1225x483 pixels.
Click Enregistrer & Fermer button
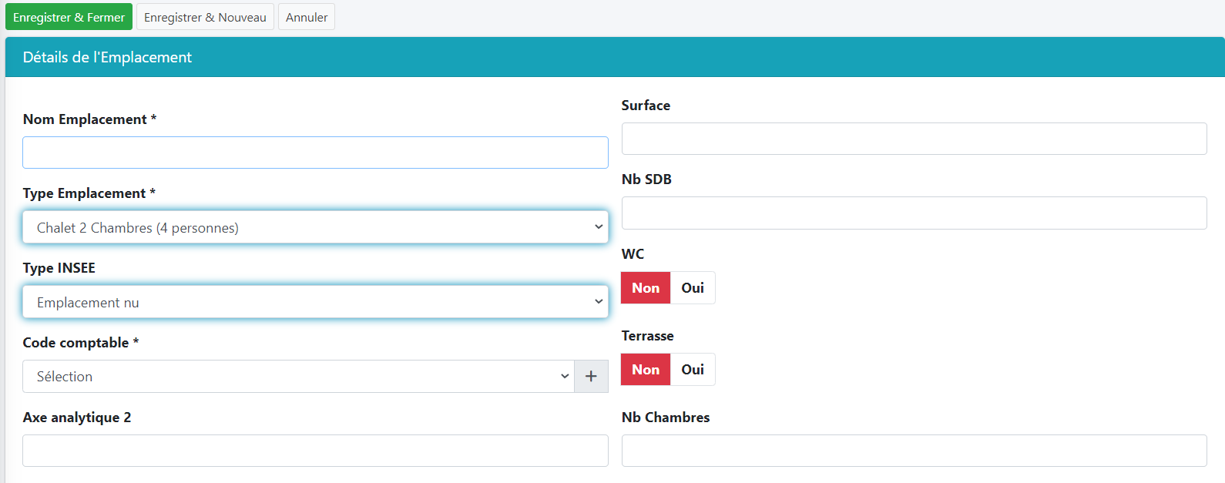(x=69, y=17)
